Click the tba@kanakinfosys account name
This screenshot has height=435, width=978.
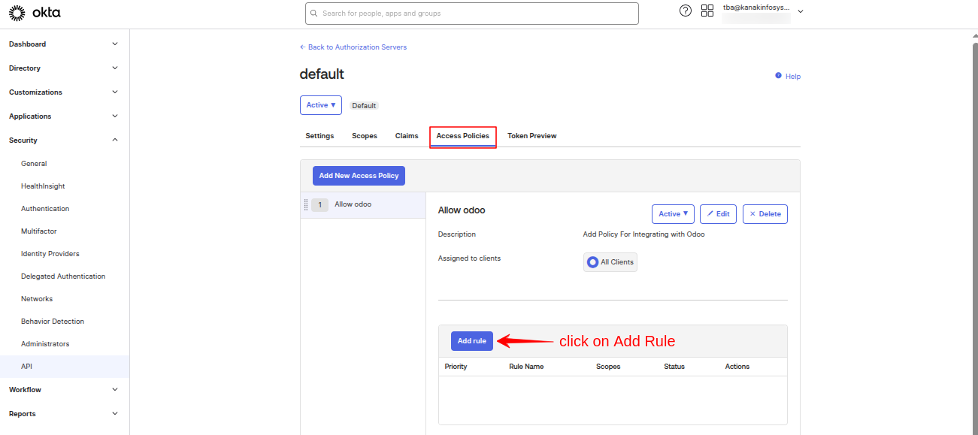[x=756, y=7]
